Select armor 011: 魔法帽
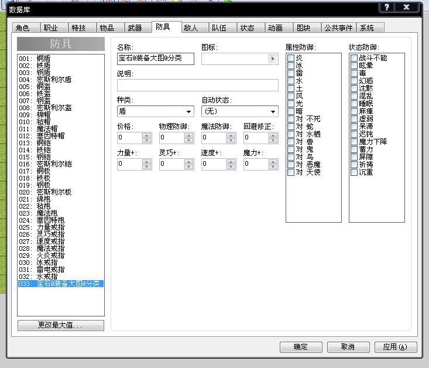The height and width of the screenshot is (368, 429). [x=60, y=129]
